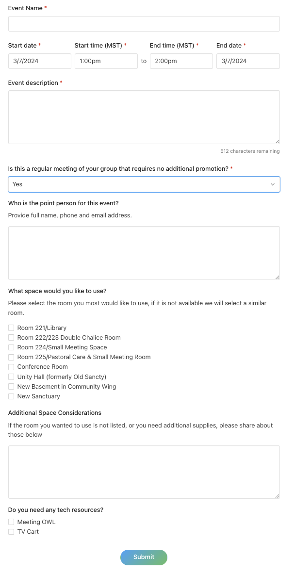
Task: Click the Event Name text field
Action: (144, 24)
